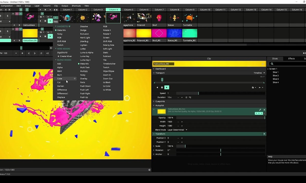
Task: Click the play-backwards arrow in Clip Transport
Action: pyautogui.click(x=157, y=87)
